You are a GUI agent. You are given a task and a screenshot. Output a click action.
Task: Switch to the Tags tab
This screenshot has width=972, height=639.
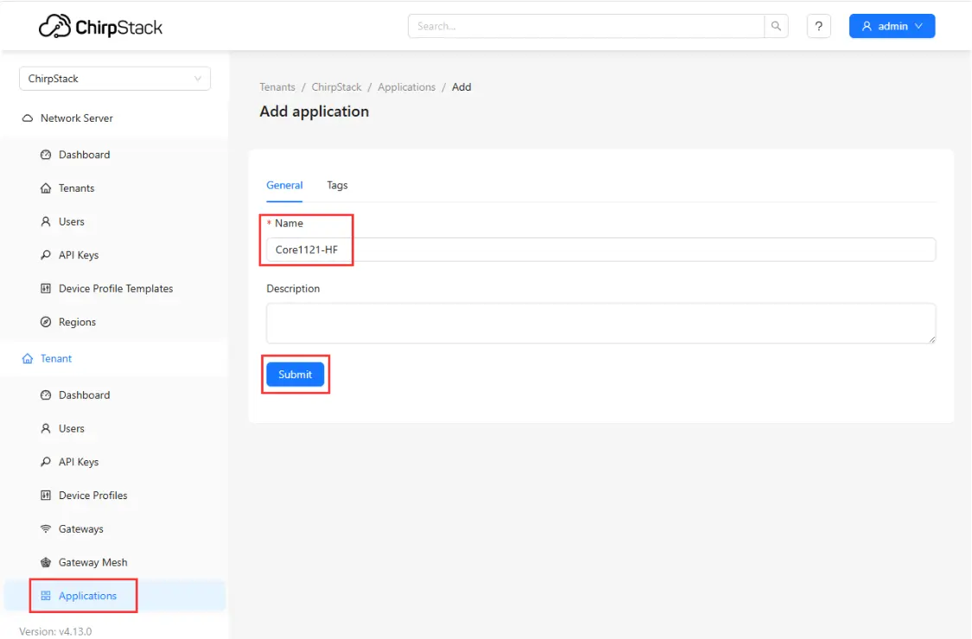(337, 185)
